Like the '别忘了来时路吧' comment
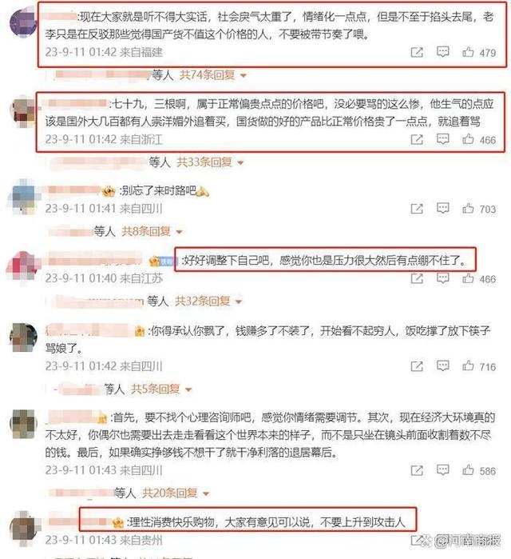511x559 pixels. click(468, 209)
